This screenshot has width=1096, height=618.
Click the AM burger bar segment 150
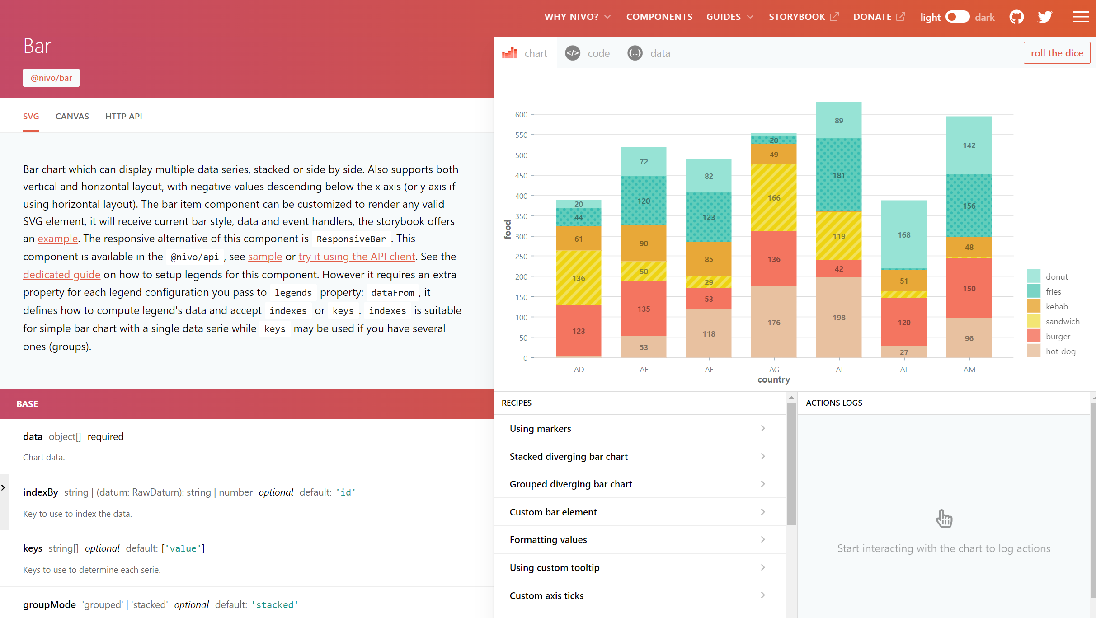pyautogui.click(x=969, y=288)
